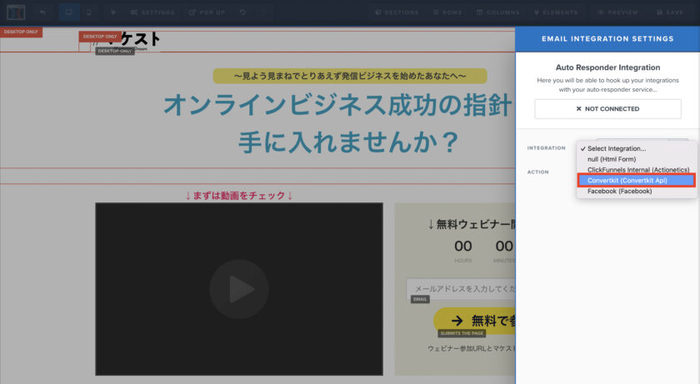This screenshot has width=700, height=384.
Task: Click the Not Connected status button
Action: [x=607, y=109]
